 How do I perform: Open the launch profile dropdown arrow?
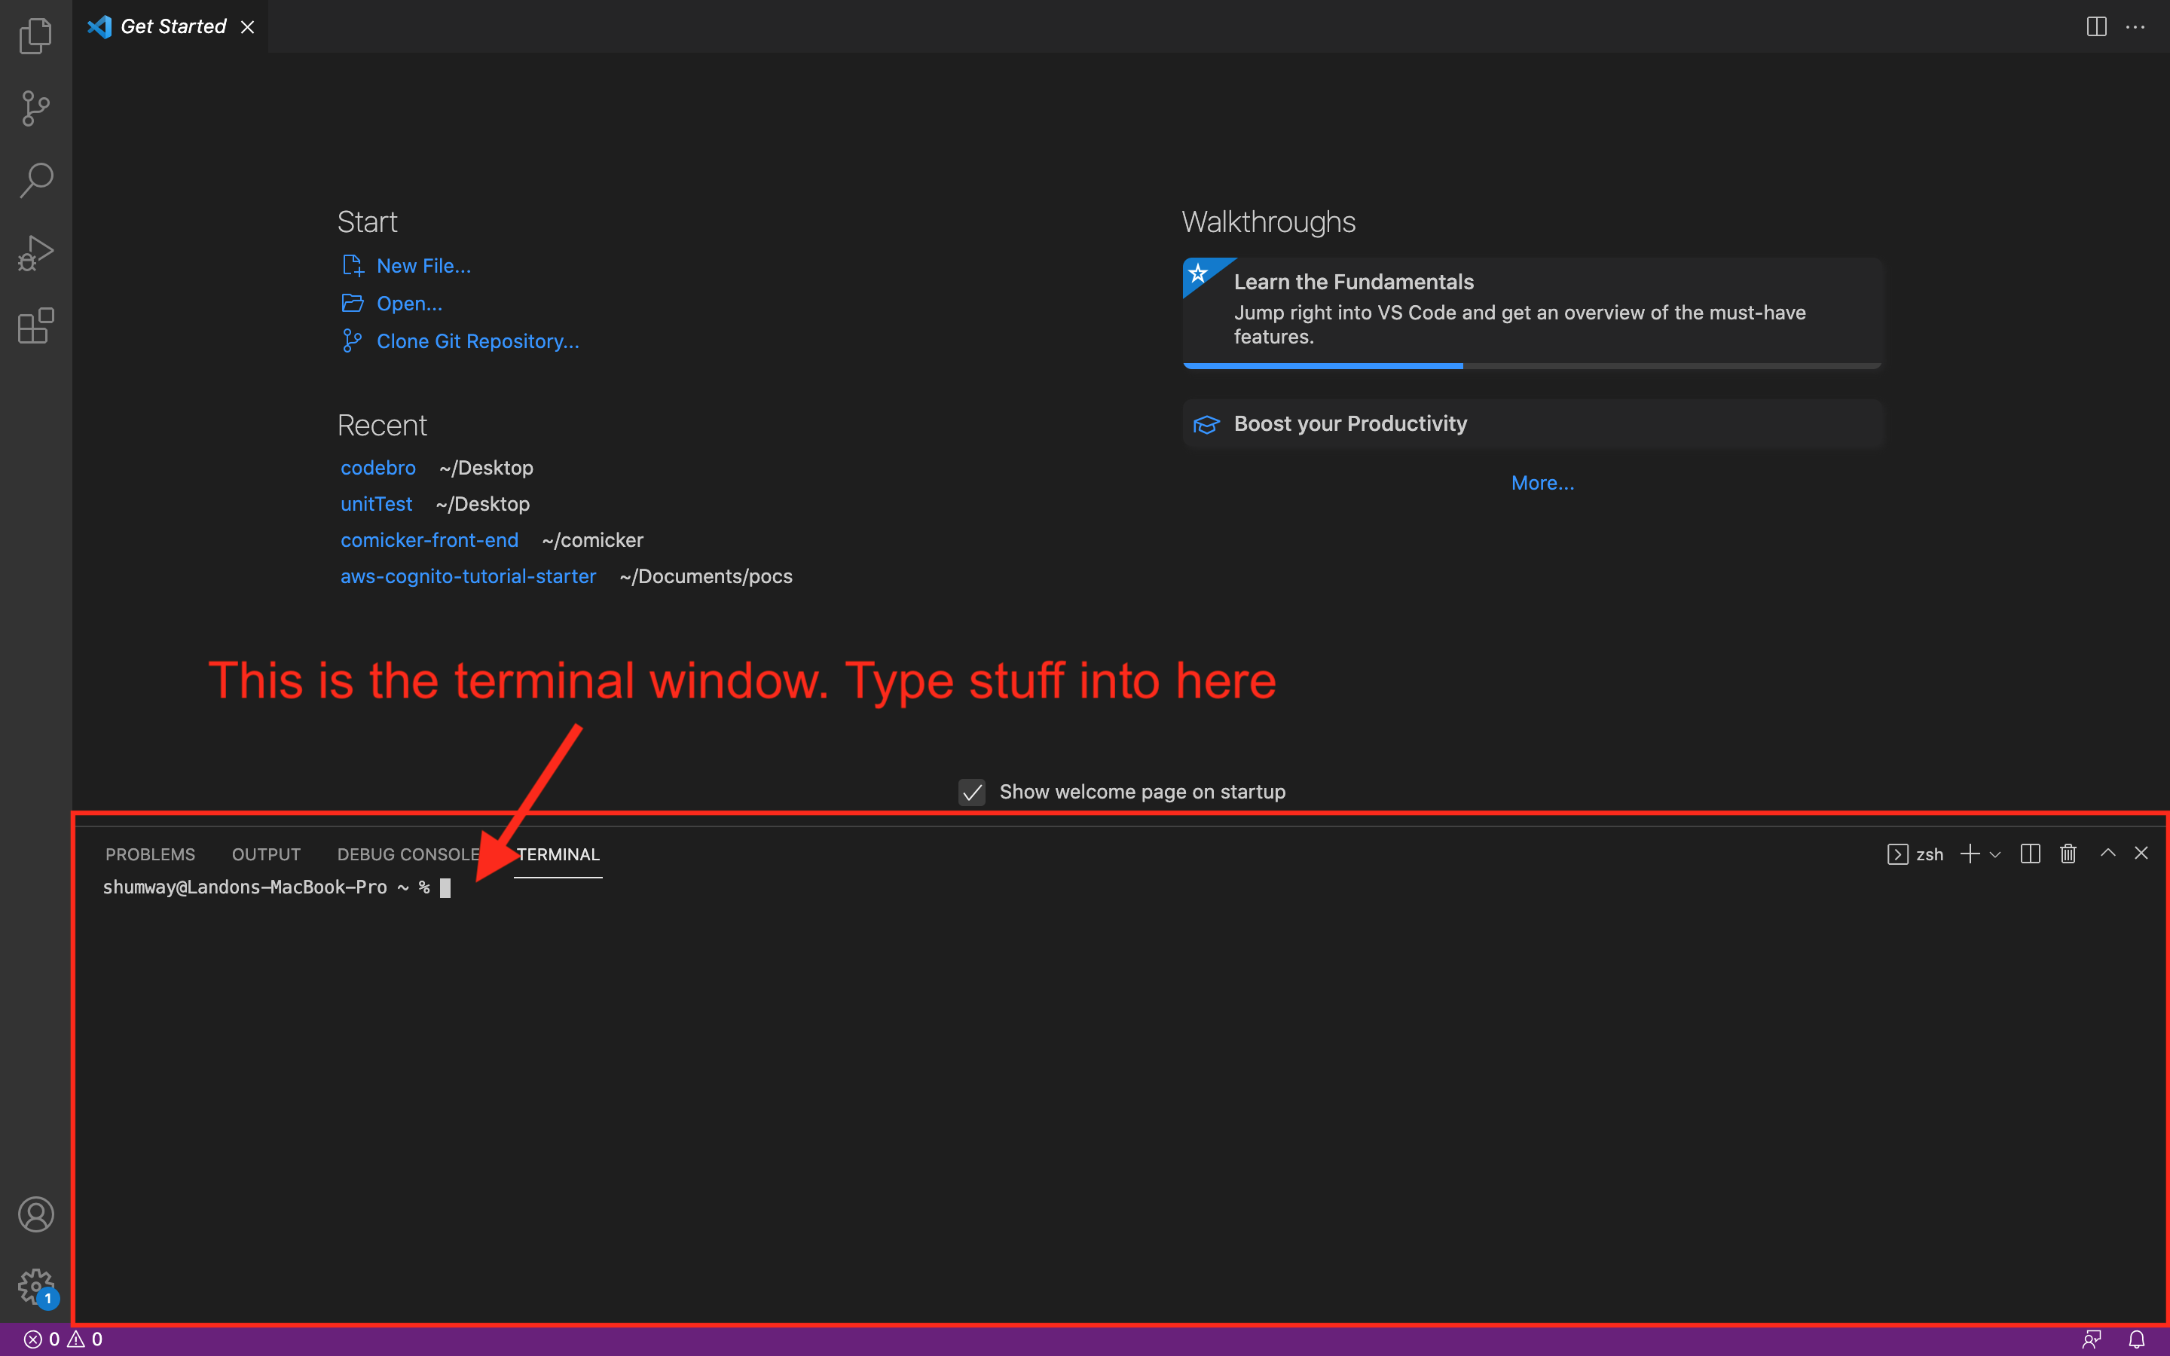pyautogui.click(x=1995, y=855)
